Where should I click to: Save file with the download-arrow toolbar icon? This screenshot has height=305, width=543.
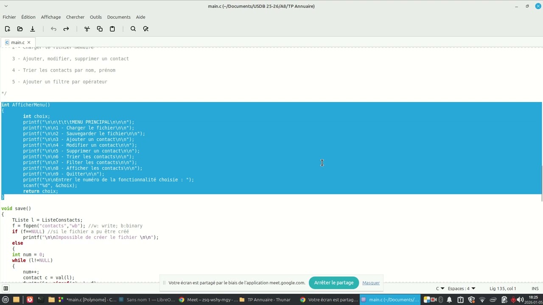pyautogui.click(x=32, y=29)
